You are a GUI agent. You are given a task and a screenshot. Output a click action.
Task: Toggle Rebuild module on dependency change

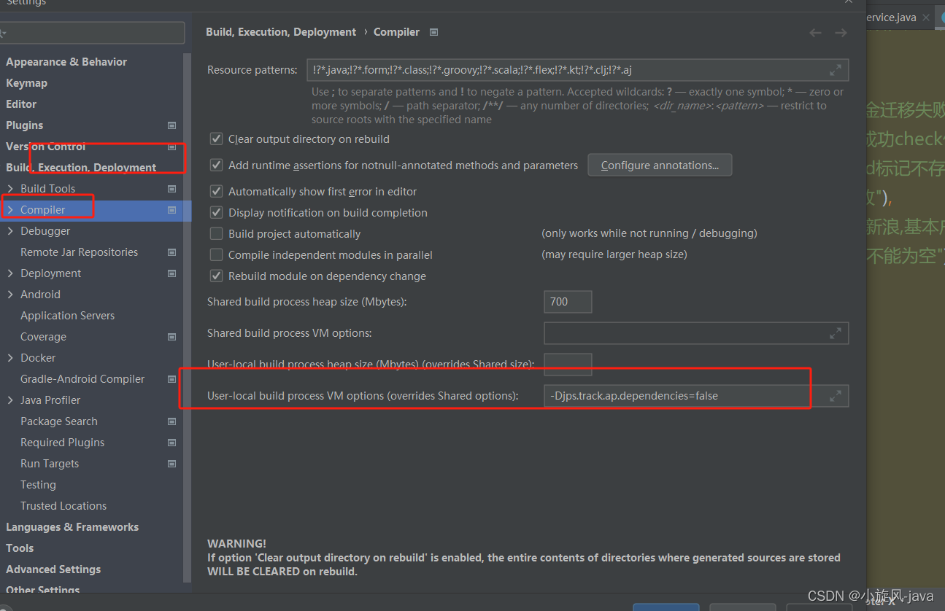point(216,276)
